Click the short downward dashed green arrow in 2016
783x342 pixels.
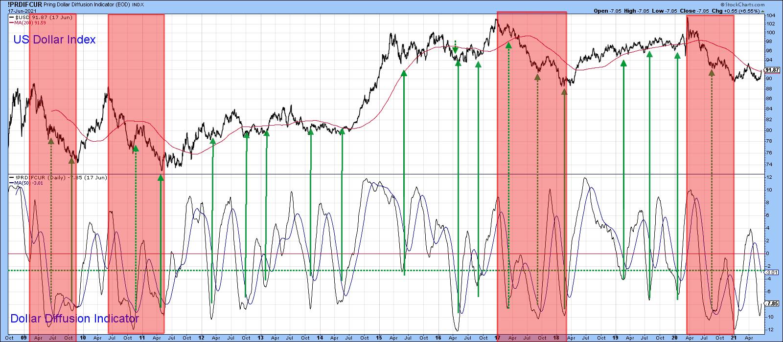click(455, 47)
